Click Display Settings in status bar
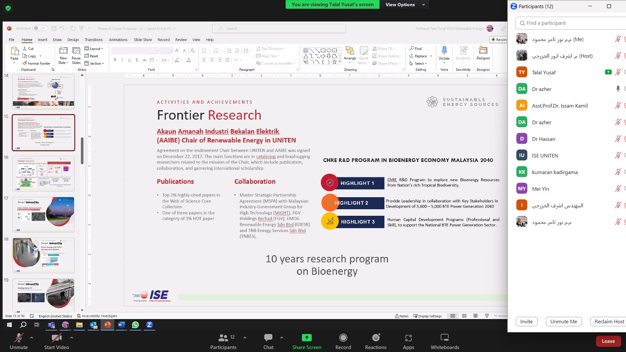The height and width of the screenshot is (352, 626). [427, 316]
